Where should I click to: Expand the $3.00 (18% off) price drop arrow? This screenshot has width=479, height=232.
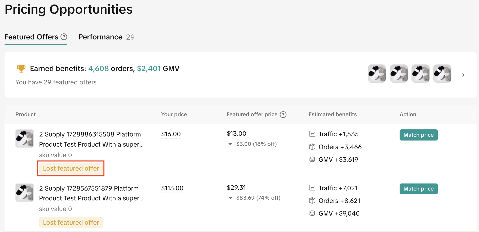click(230, 144)
